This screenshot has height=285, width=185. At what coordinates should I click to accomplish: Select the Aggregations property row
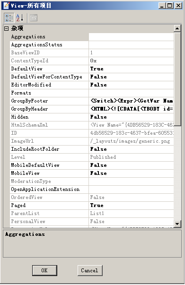(49, 37)
